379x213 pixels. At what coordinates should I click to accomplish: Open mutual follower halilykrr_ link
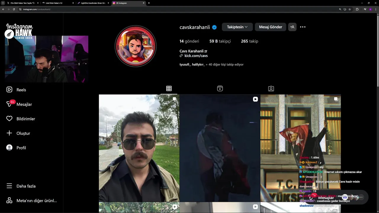point(198,64)
